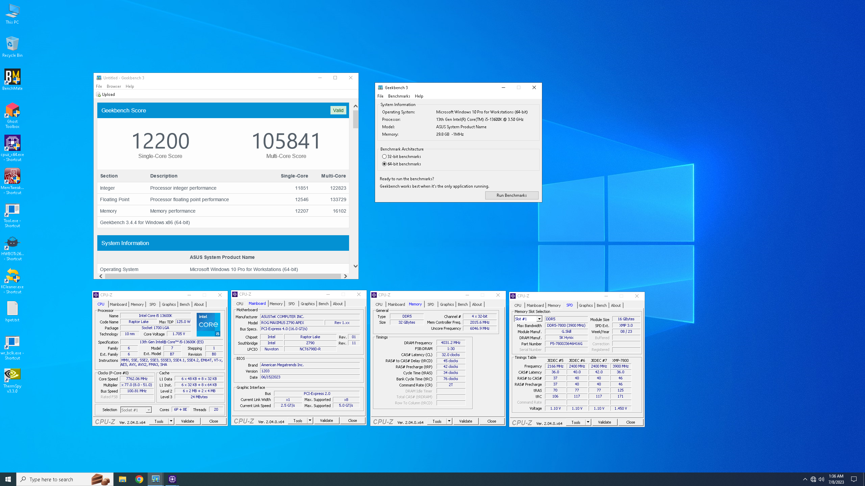The image size is (865, 486).
Task: Click vertical scrollbar thumb in Geekbench results
Action: pos(355,119)
